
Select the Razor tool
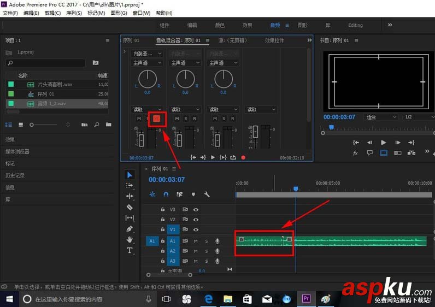point(130,207)
